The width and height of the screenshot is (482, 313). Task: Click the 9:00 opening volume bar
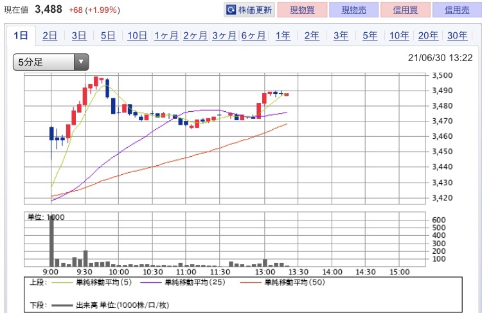[x=51, y=241]
